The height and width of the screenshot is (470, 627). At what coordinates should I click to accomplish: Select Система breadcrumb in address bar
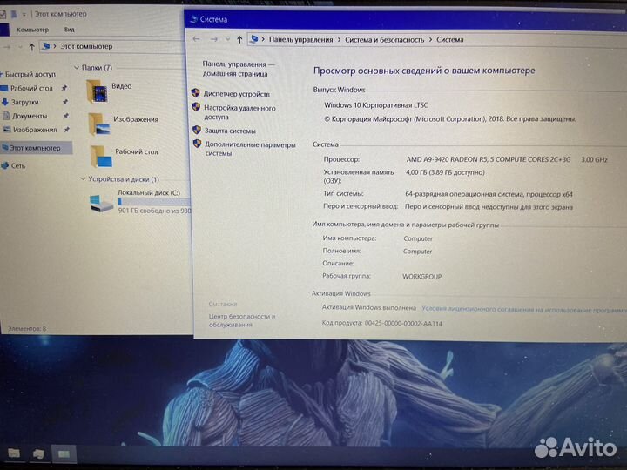click(x=450, y=39)
